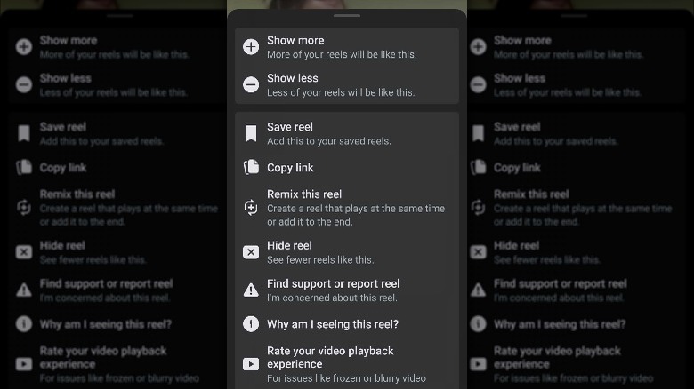The width and height of the screenshot is (694, 389).
Task: Tap the video area above the sheet
Action: pos(347,4)
